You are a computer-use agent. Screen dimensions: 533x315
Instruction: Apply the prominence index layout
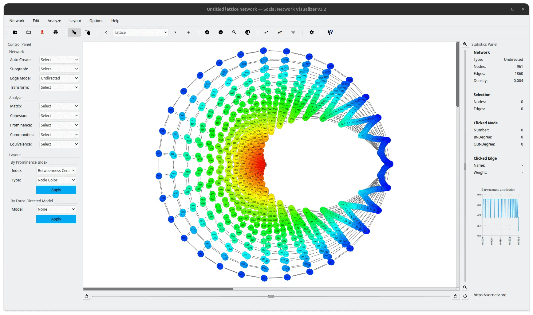coord(56,190)
